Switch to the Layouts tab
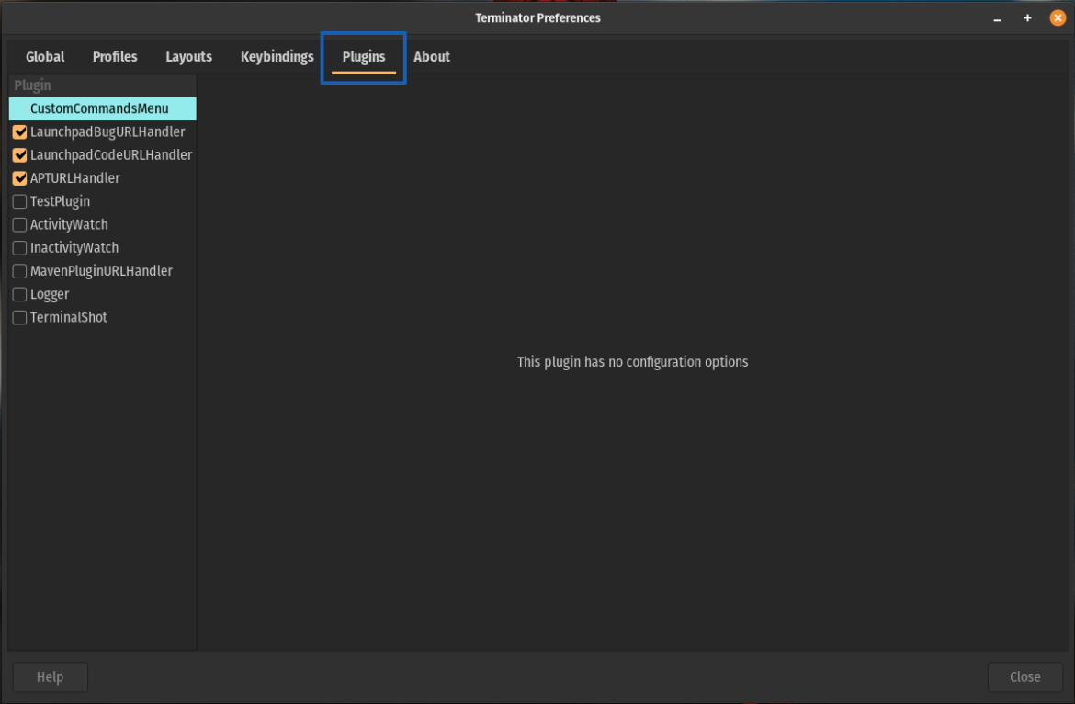 pyautogui.click(x=188, y=56)
